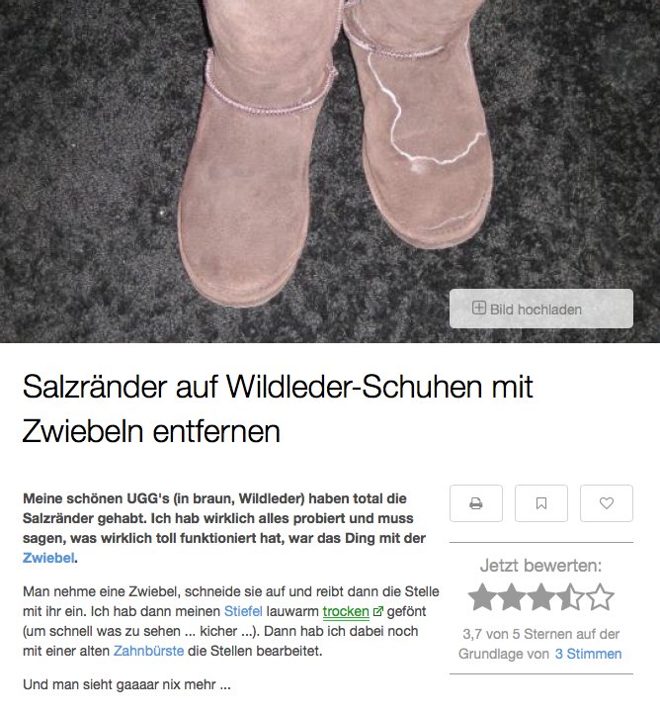Click the printer icon button
Screen dimensions: 660x715
coord(476,503)
